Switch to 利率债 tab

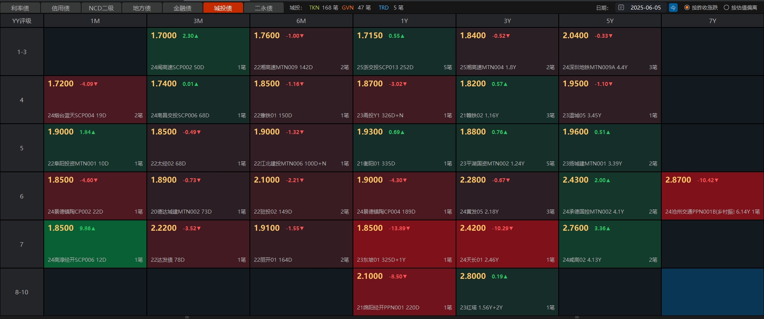pos(20,8)
